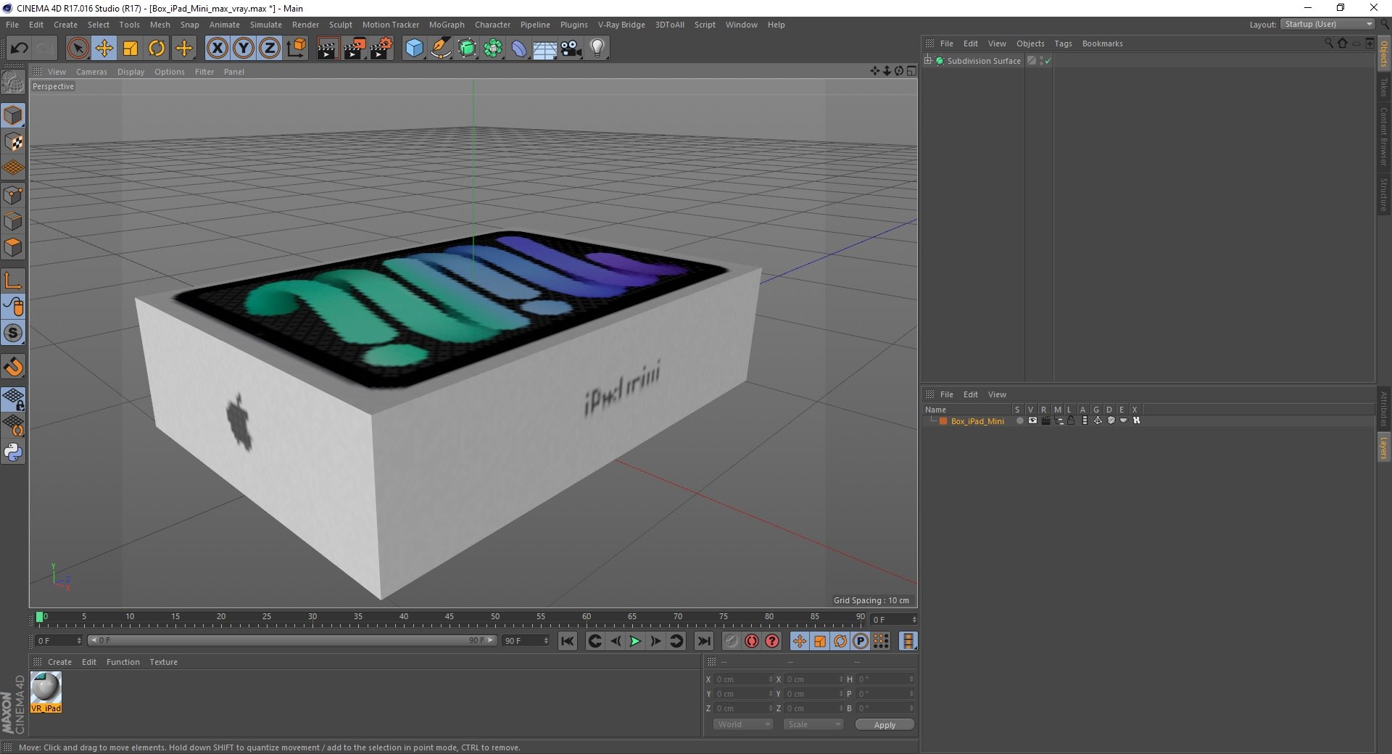1392x754 pixels.
Task: Open the V-Ray Bridge menu
Action: point(621,25)
